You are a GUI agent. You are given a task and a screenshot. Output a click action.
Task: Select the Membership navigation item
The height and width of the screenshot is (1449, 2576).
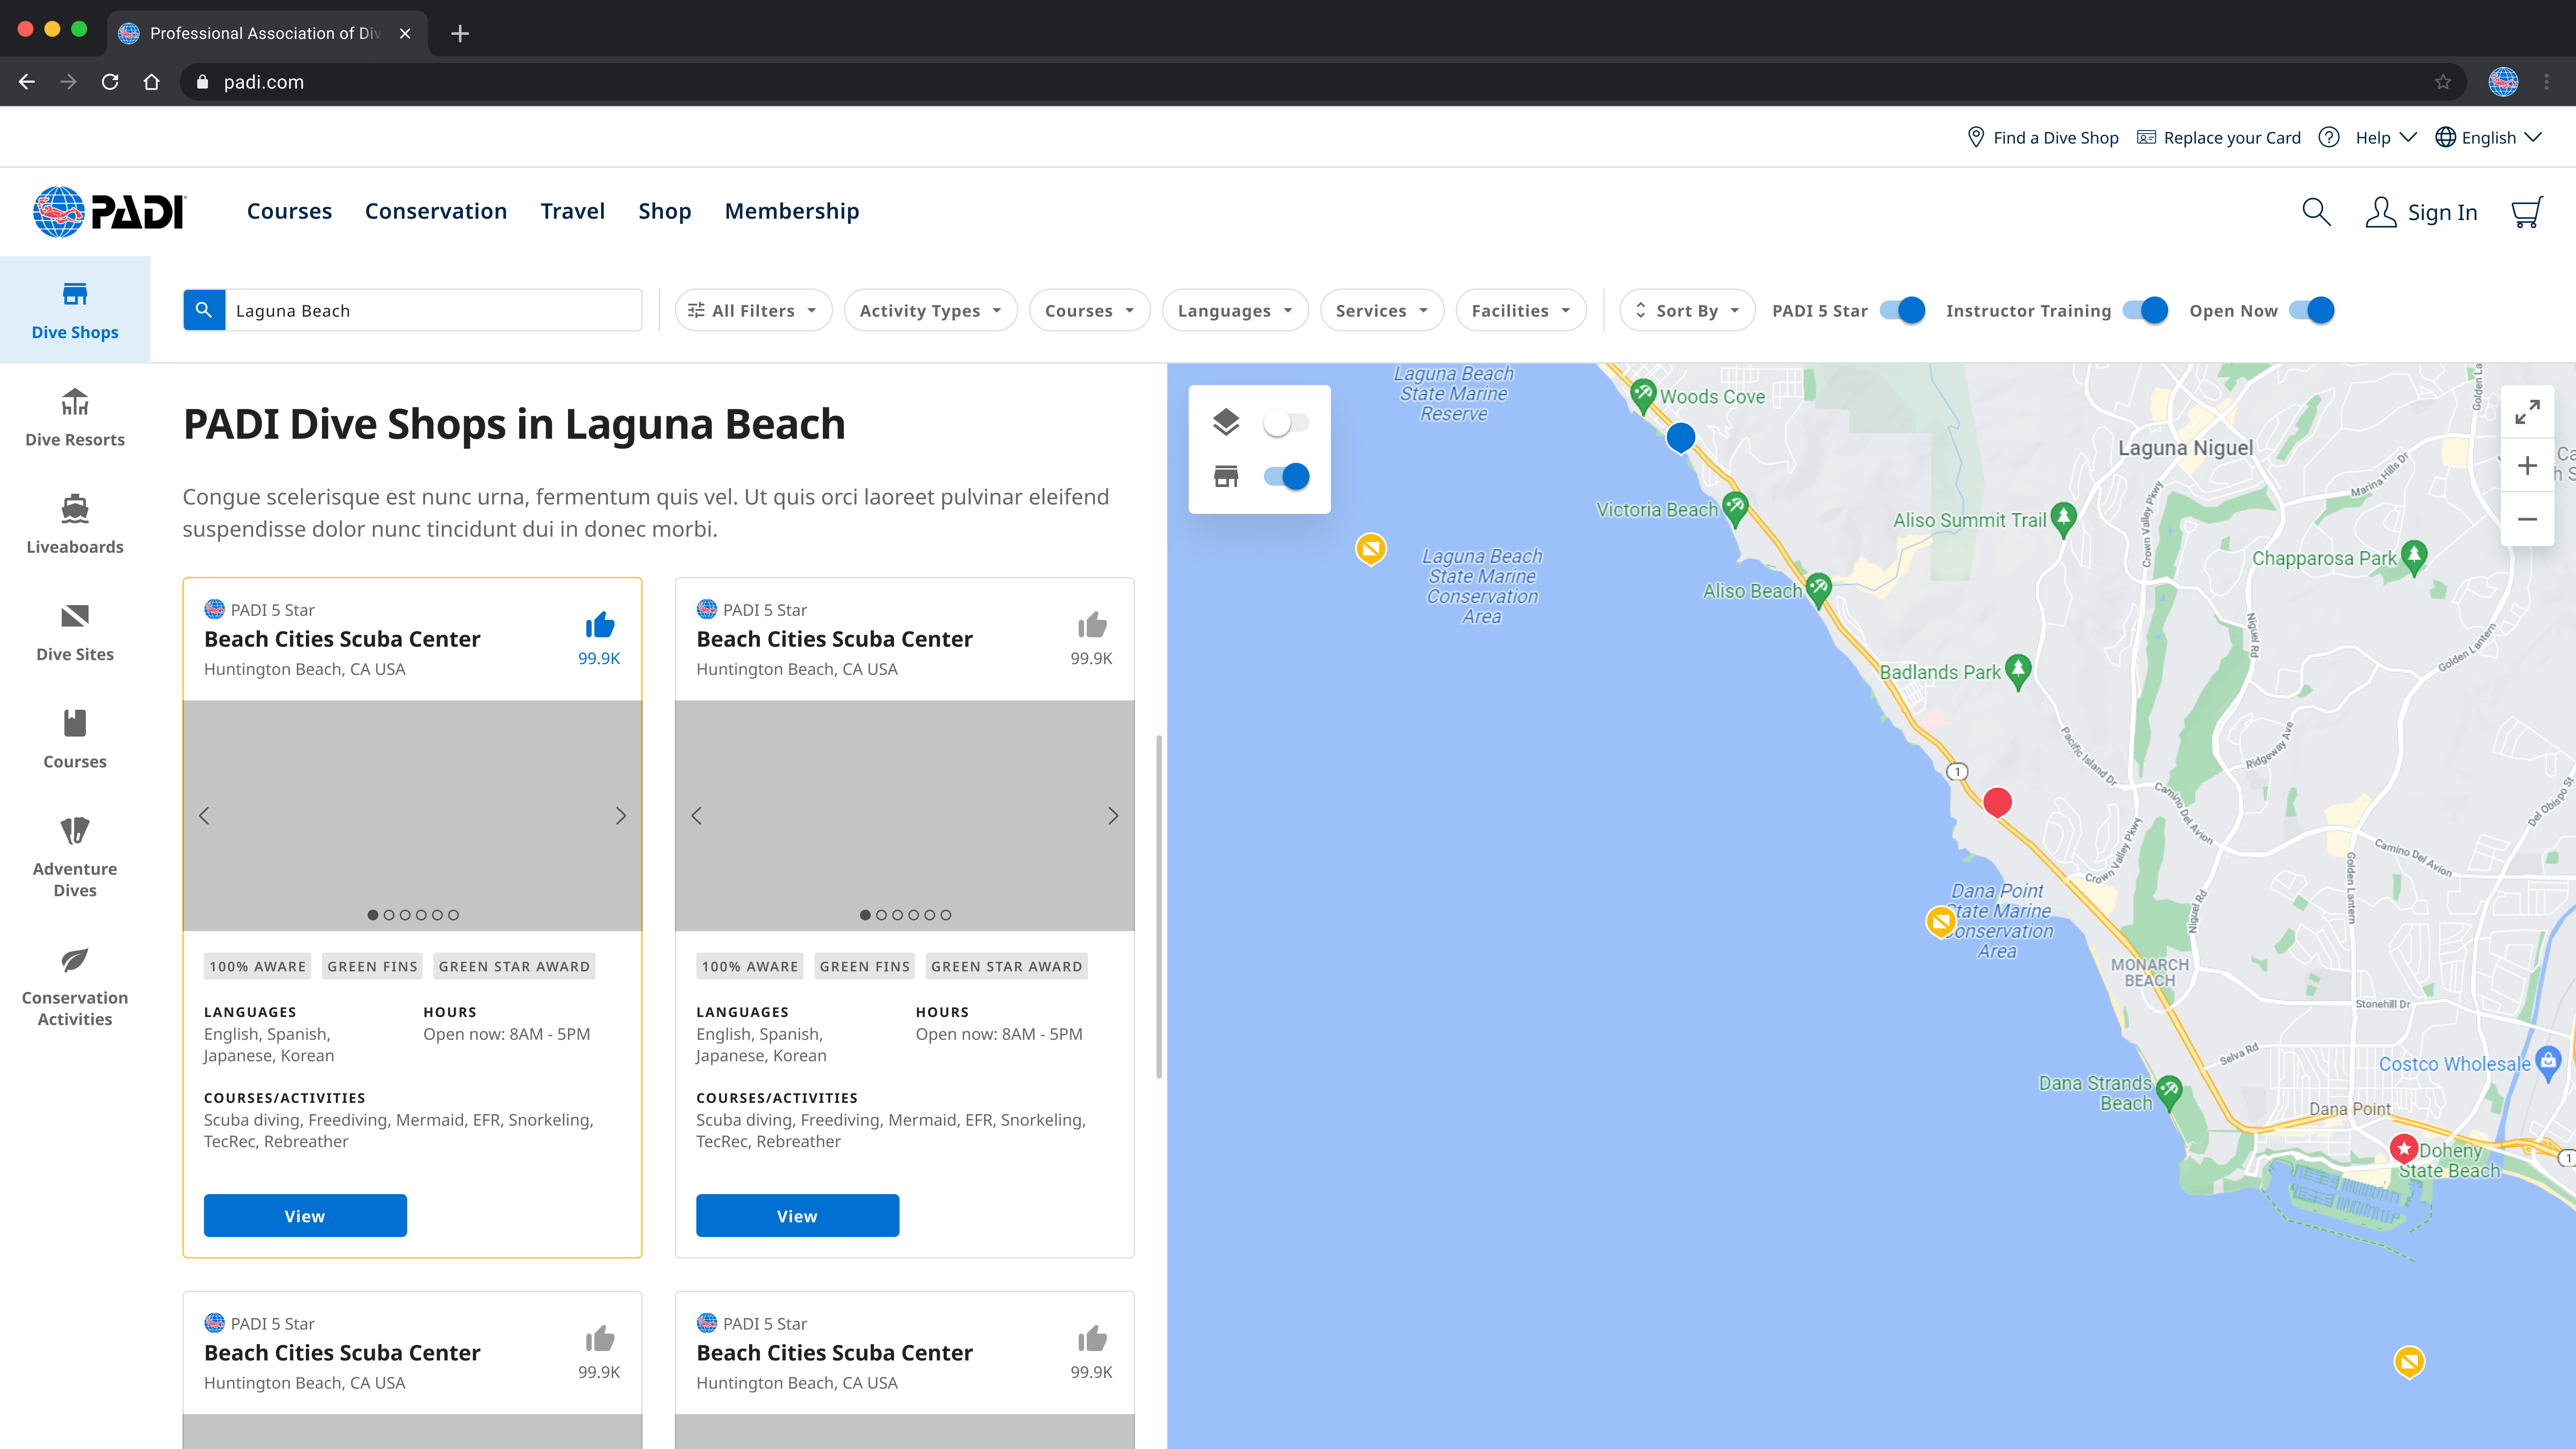coord(791,211)
